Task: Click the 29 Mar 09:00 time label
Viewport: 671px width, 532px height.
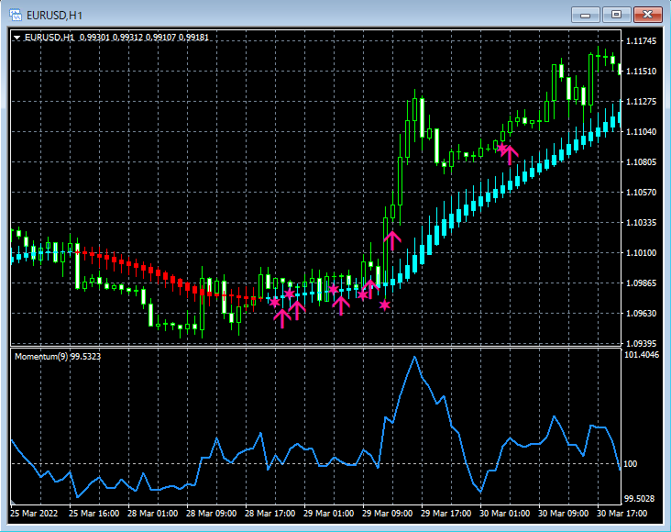Action: [387, 513]
